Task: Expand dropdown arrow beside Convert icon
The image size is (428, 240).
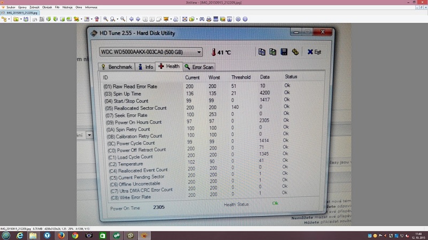Action: [81, 19]
